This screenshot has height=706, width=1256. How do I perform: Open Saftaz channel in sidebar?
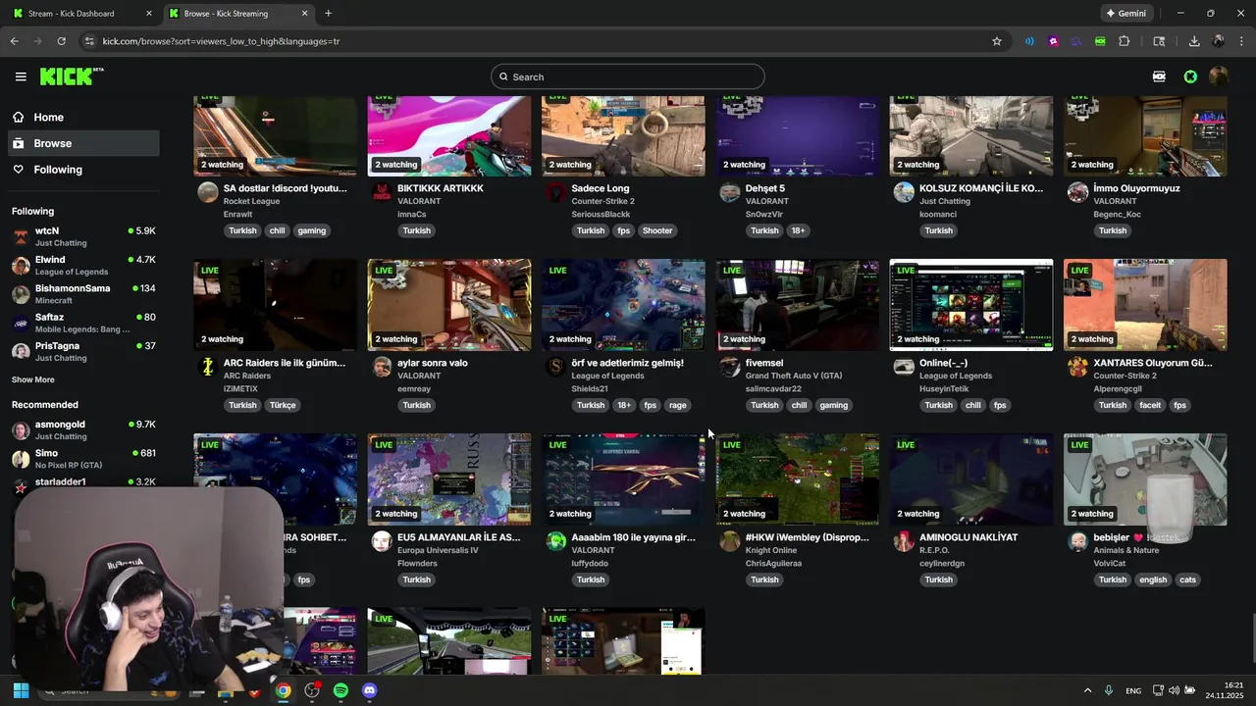83,323
